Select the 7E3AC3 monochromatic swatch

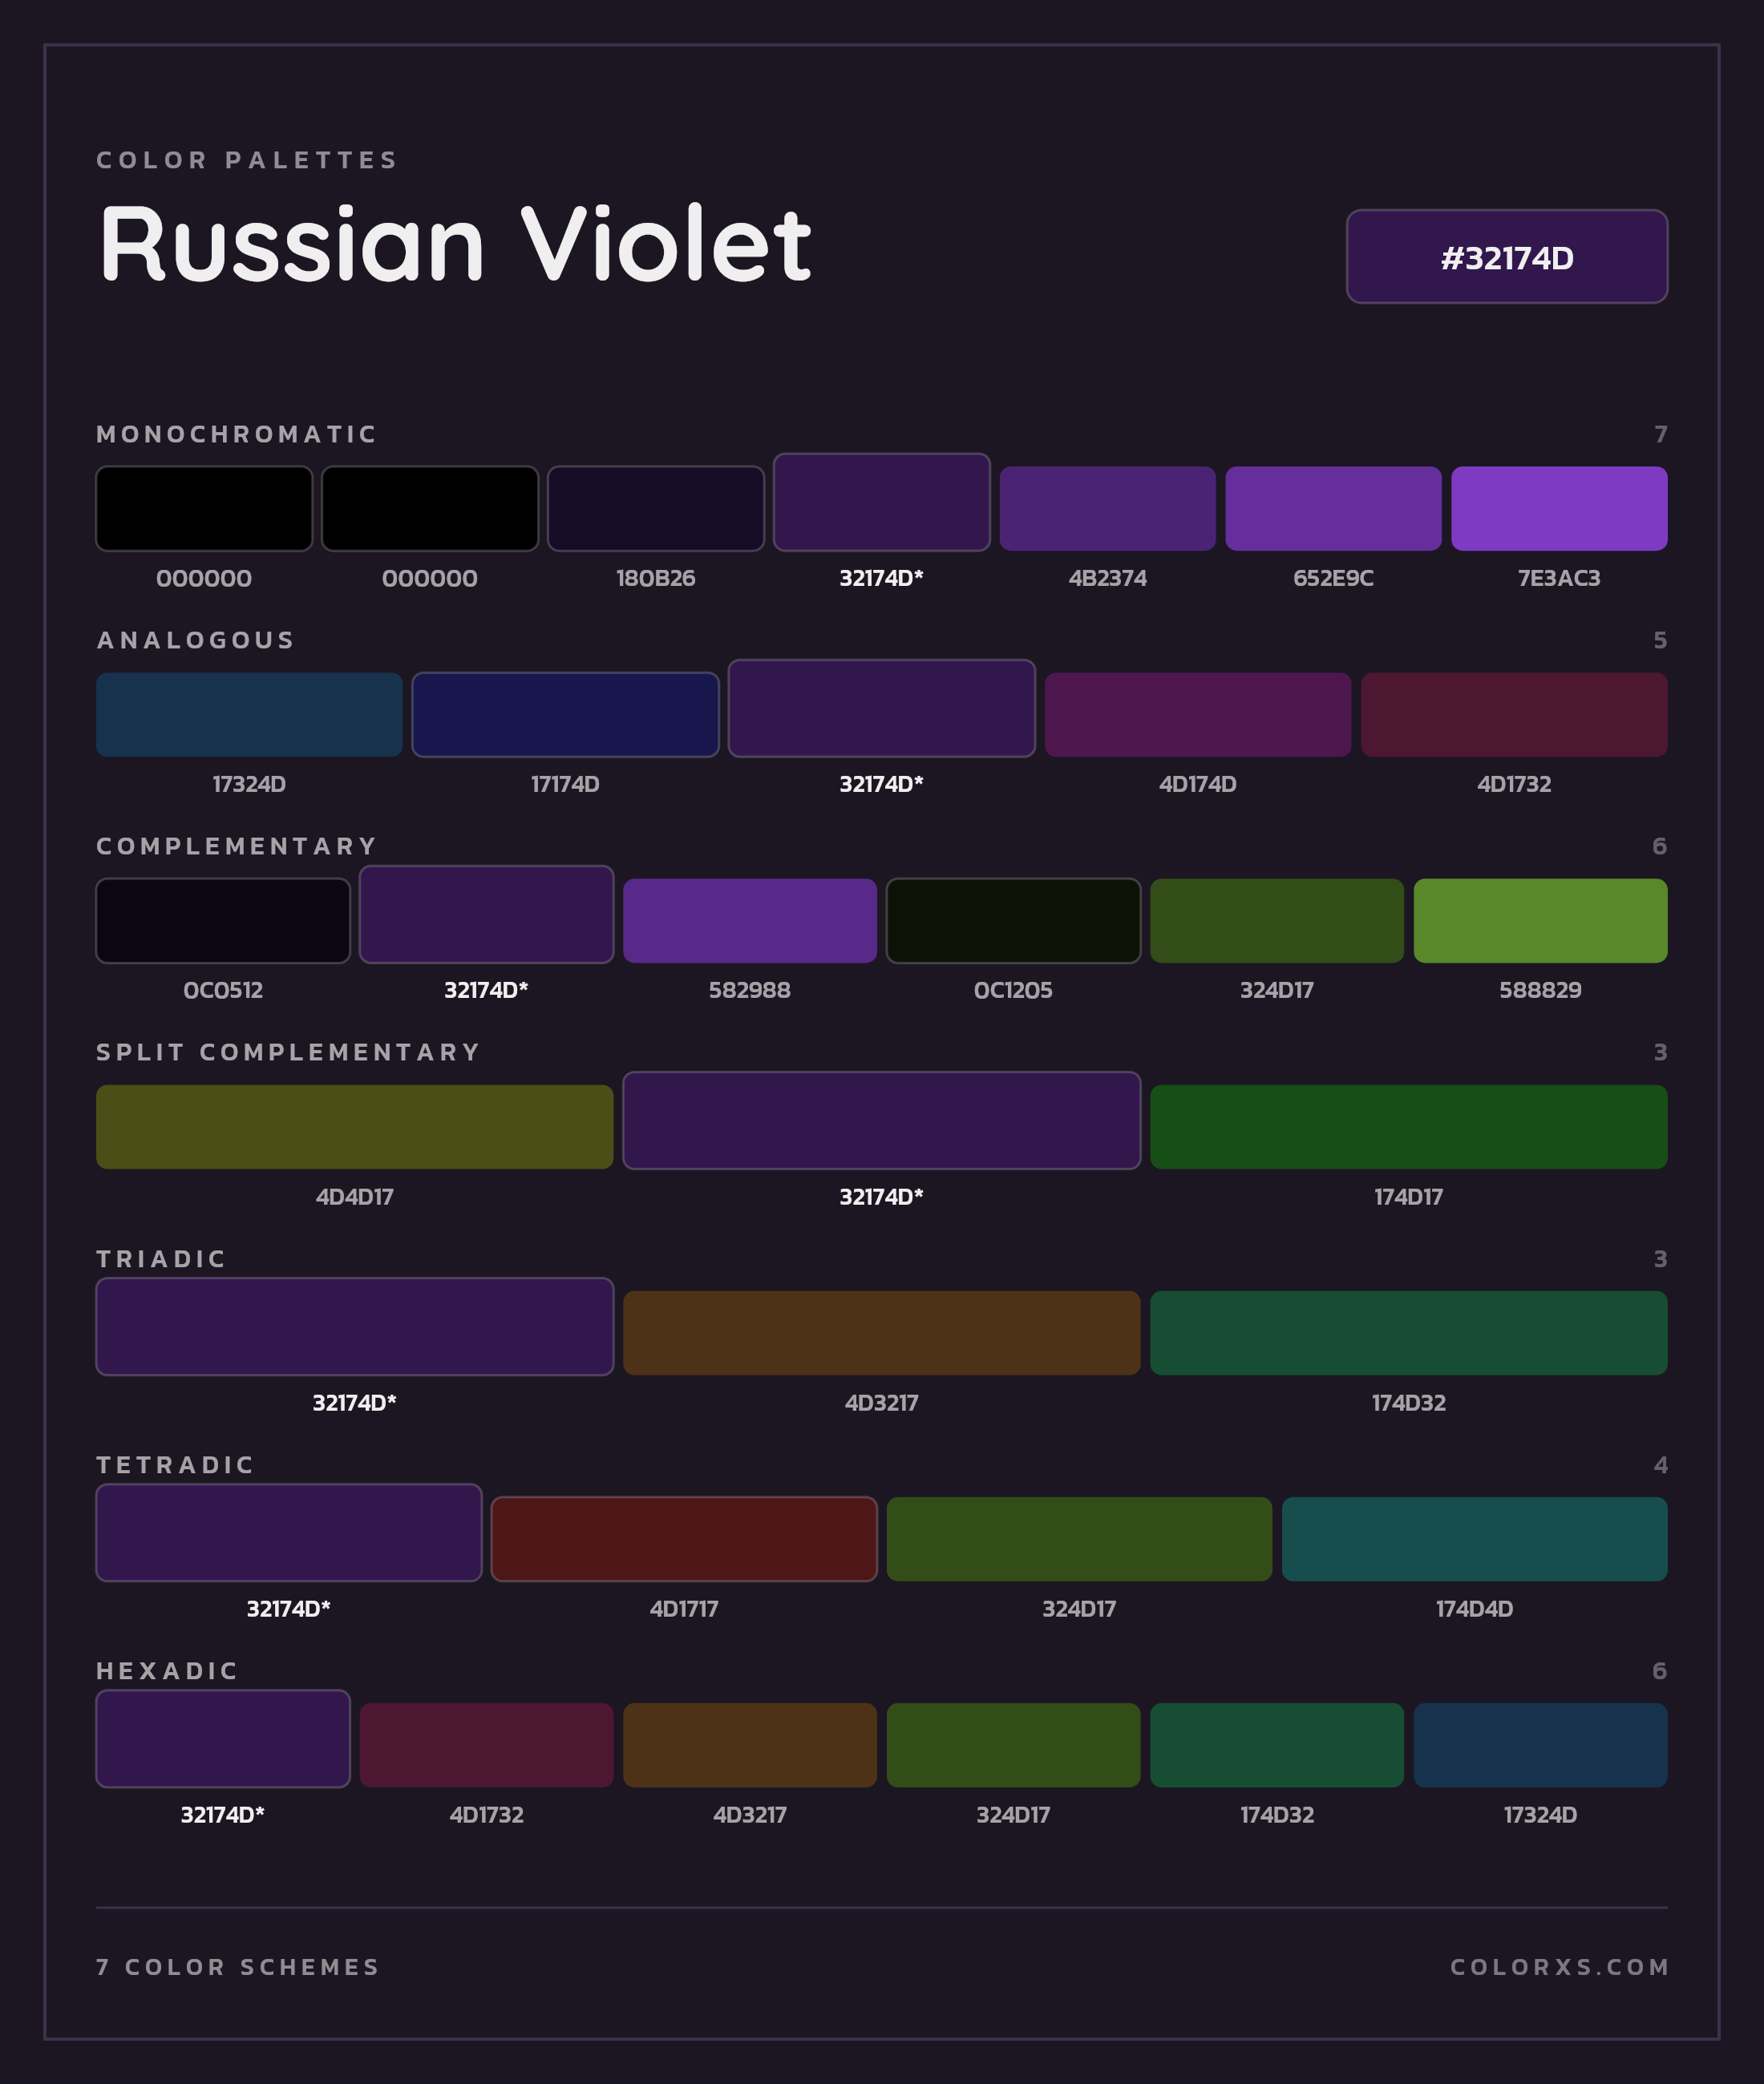(1559, 509)
